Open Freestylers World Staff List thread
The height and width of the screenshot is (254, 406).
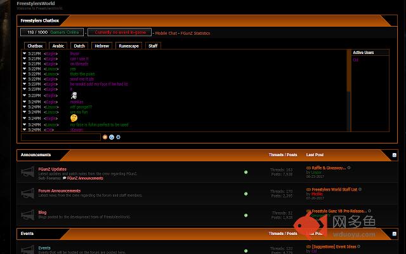coord(334,189)
